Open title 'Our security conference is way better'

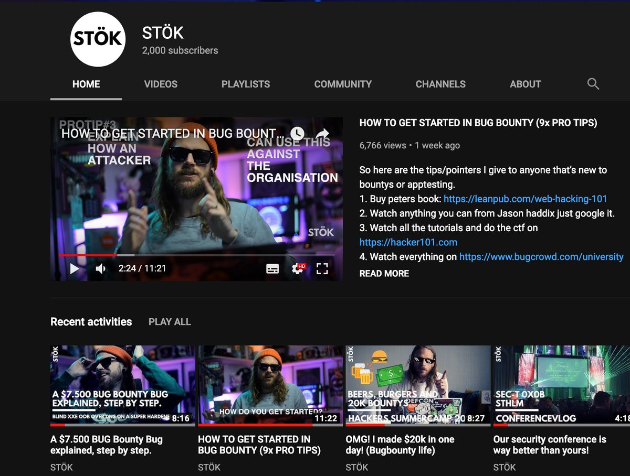[550, 445]
